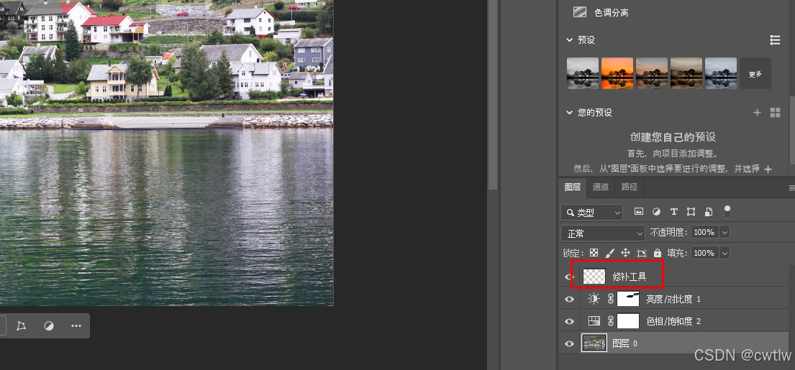Click the plus icon after 并选择 text
Screen dimensions: 795x370
point(768,169)
